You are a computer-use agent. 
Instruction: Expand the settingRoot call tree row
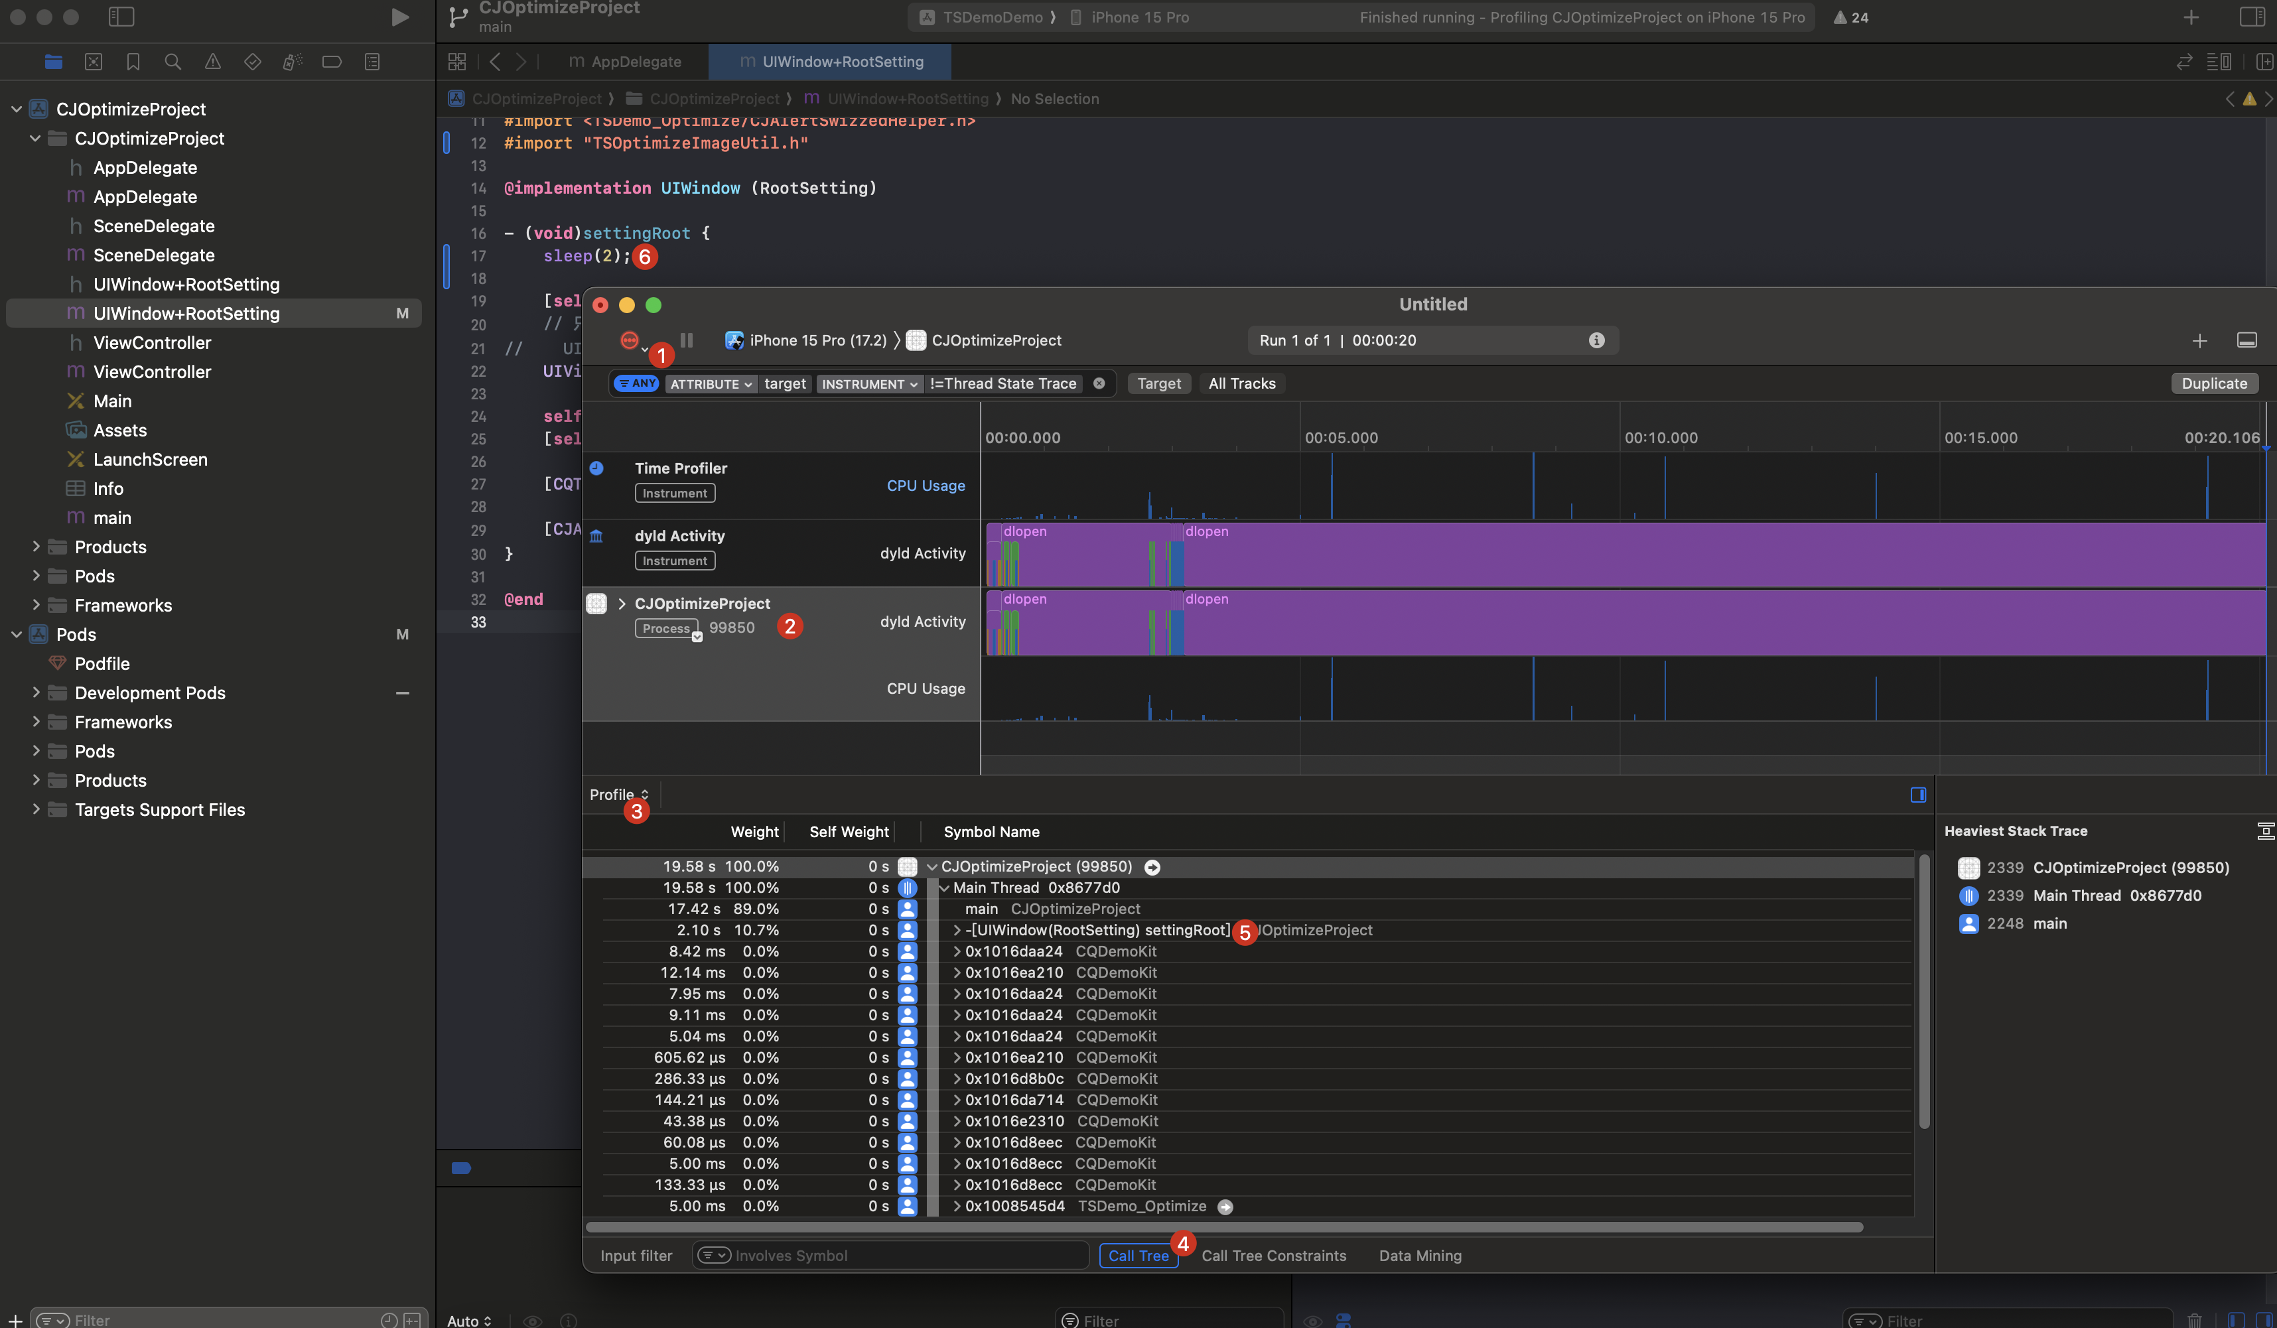957,929
